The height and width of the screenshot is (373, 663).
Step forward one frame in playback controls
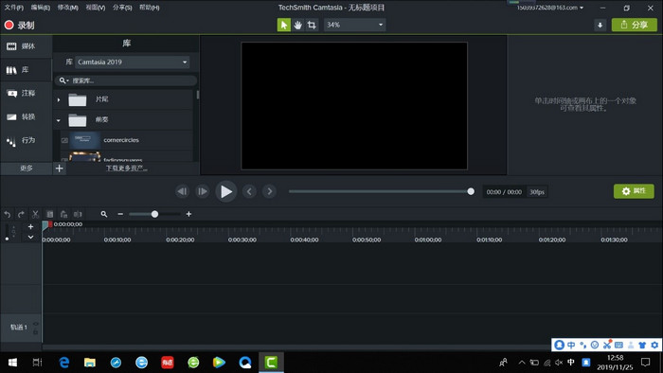click(x=203, y=191)
